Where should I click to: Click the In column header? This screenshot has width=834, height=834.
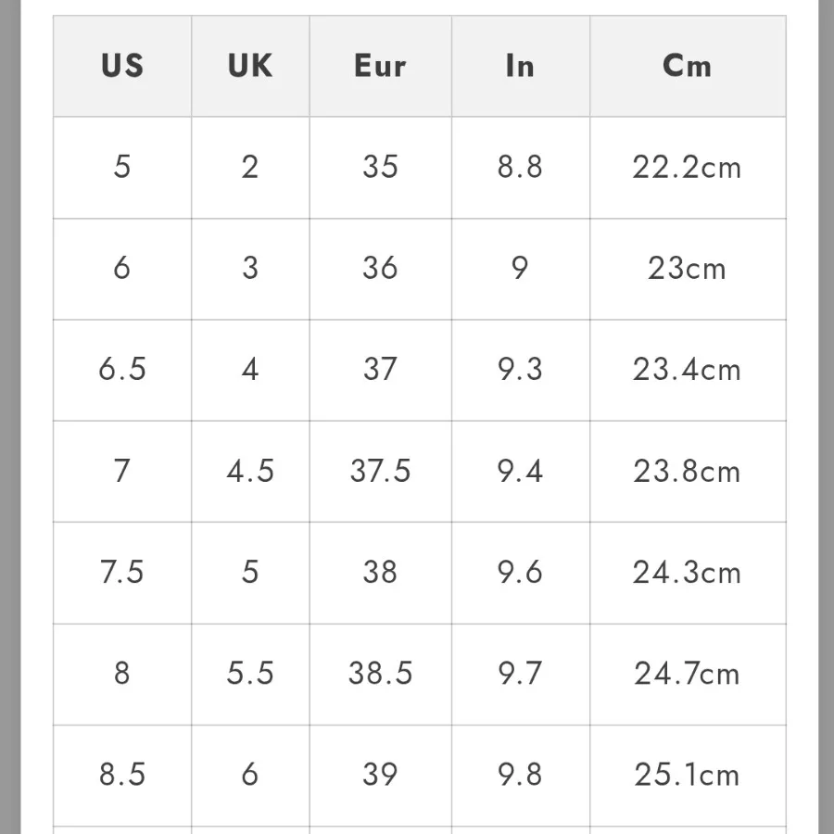(520, 66)
